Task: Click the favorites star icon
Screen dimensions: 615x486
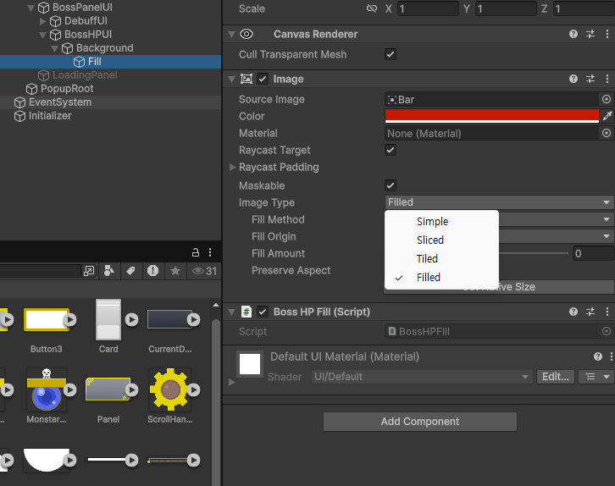Action: click(175, 271)
